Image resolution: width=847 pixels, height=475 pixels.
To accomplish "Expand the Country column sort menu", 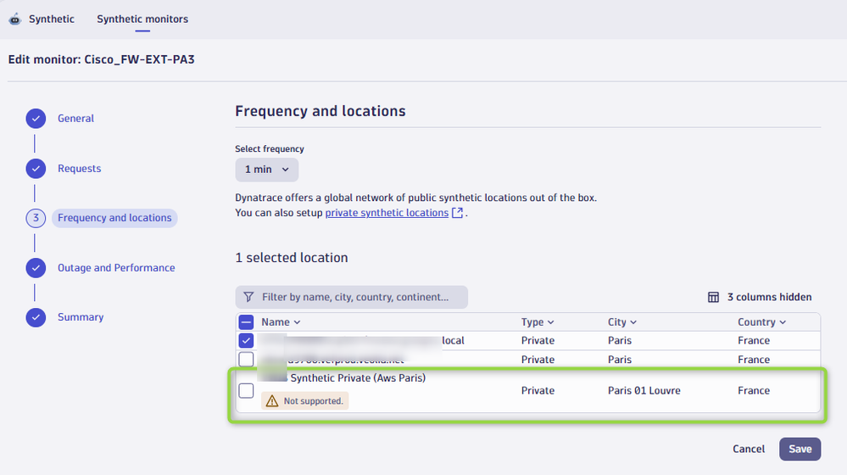I will tap(761, 322).
